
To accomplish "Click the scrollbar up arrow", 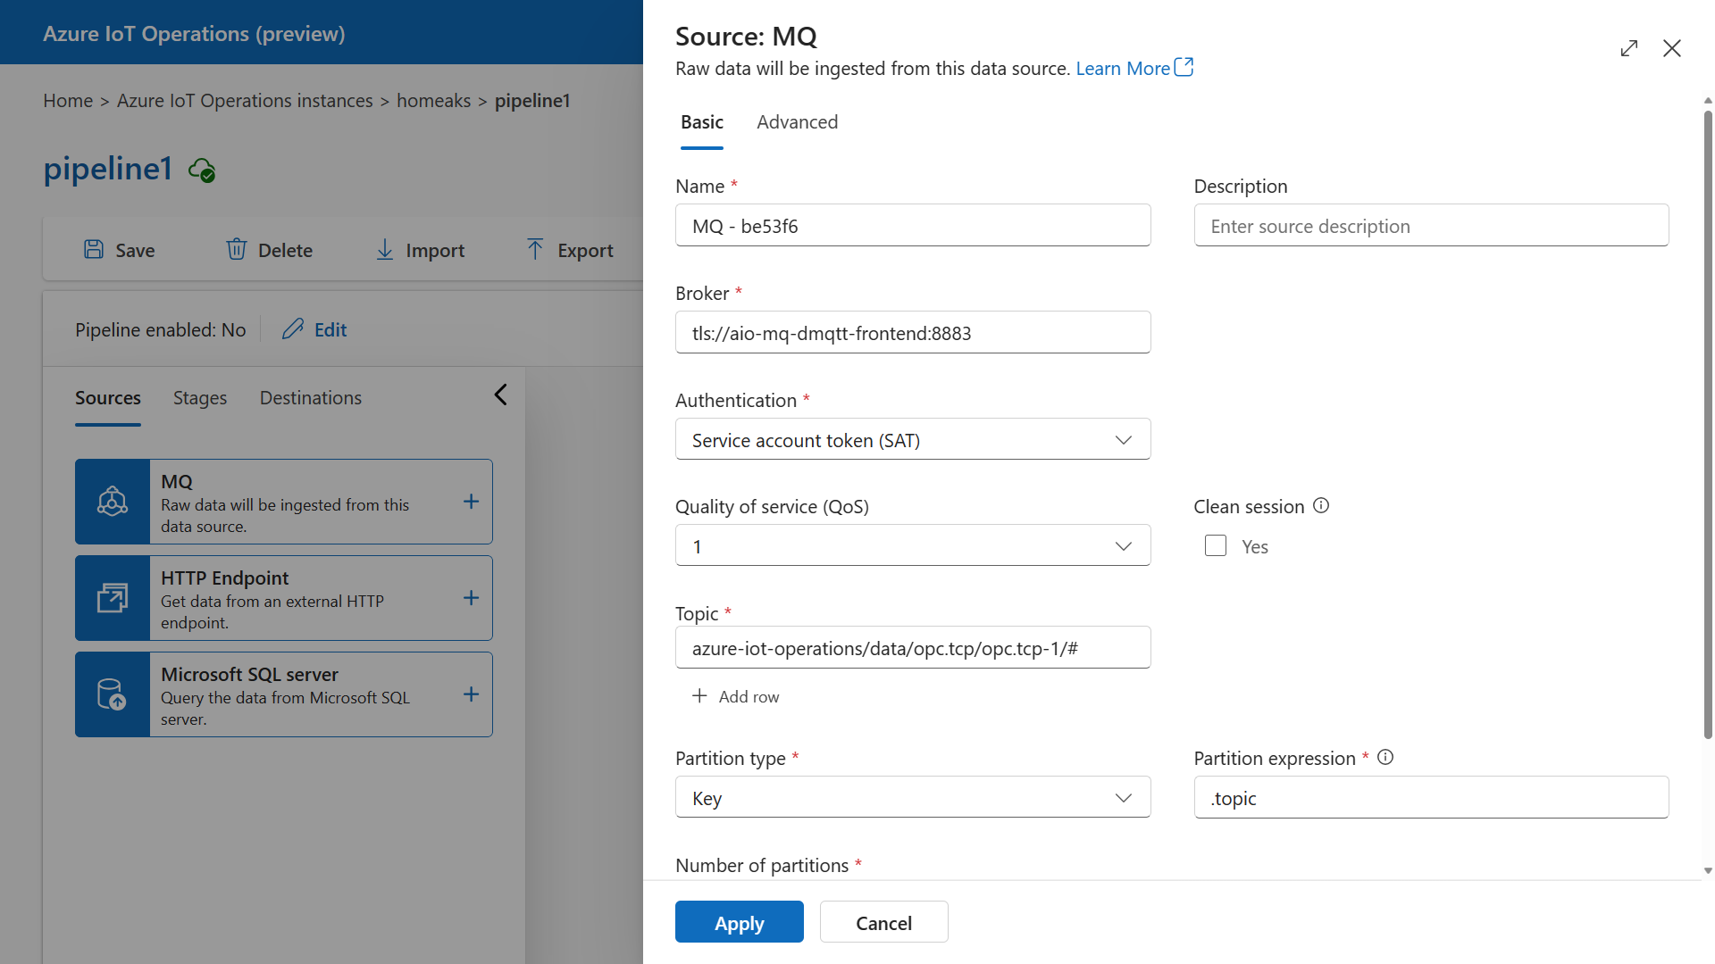I will pyautogui.click(x=1708, y=101).
